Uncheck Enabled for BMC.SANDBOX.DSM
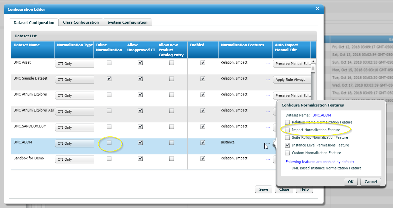The image size is (393, 208). tap(203, 127)
